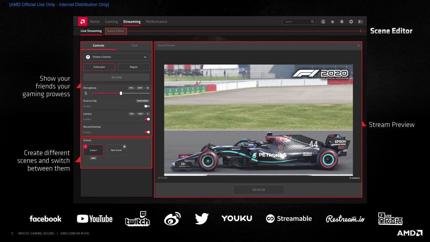The height and width of the screenshot is (242, 430).
Task: Turn off the Record Desktop toggle
Action: coord(147,132)
